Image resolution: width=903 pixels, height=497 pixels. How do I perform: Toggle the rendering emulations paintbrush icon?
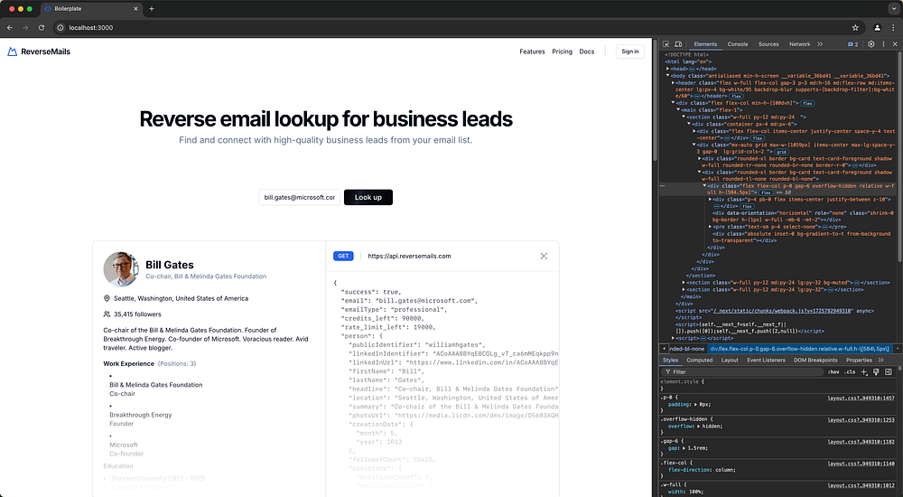pyautogui.click(x=876, y=372)
